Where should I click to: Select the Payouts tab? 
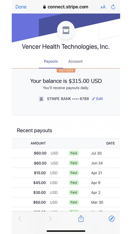tap(51, 61)
